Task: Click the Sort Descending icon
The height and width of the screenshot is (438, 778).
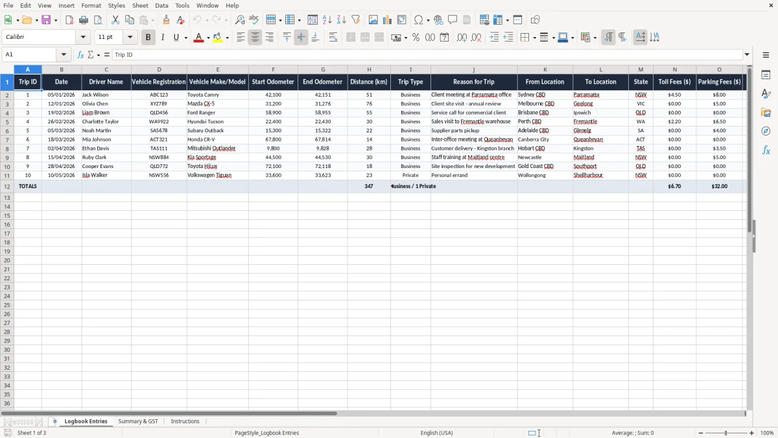Action: pyautogui.click(x=341, y=20)
